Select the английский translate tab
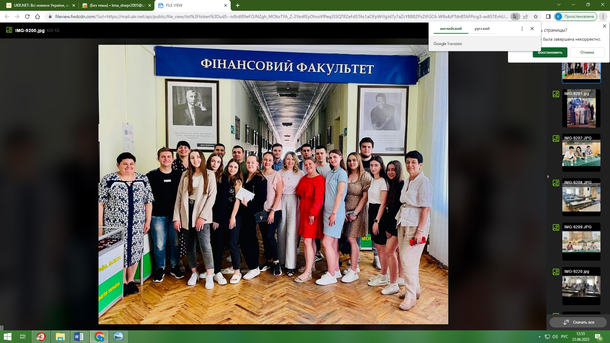Screen dimensions: 610x343 pos(451,29)
